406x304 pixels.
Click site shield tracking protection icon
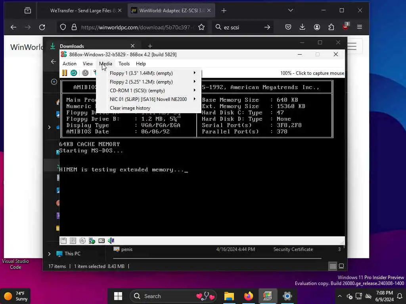click(x=63, y=27)
